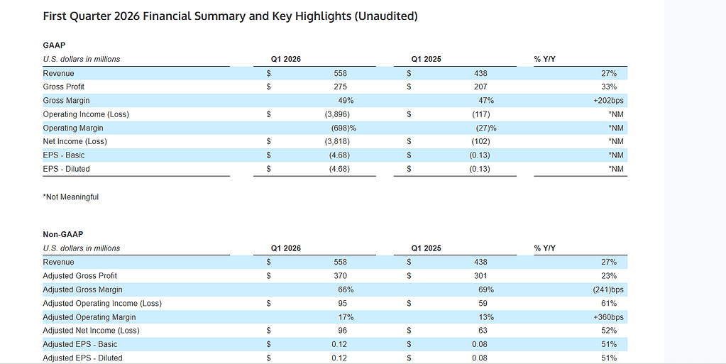Click the GAAP Gross Profit row label
Viewport: 726px width, 364px height.
pyautogui.click(x=63, y=87)
